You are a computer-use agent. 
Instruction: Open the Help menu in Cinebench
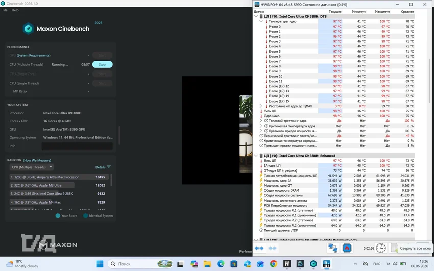tap(15, 10)
